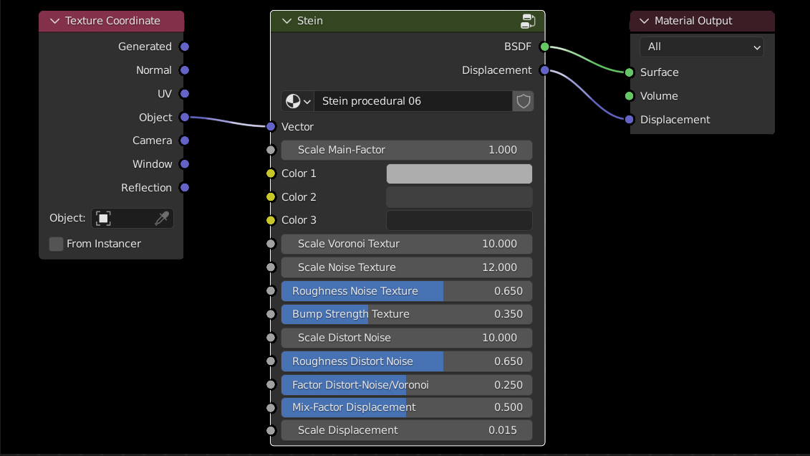Open the All render target dropdown

[701, 47]
